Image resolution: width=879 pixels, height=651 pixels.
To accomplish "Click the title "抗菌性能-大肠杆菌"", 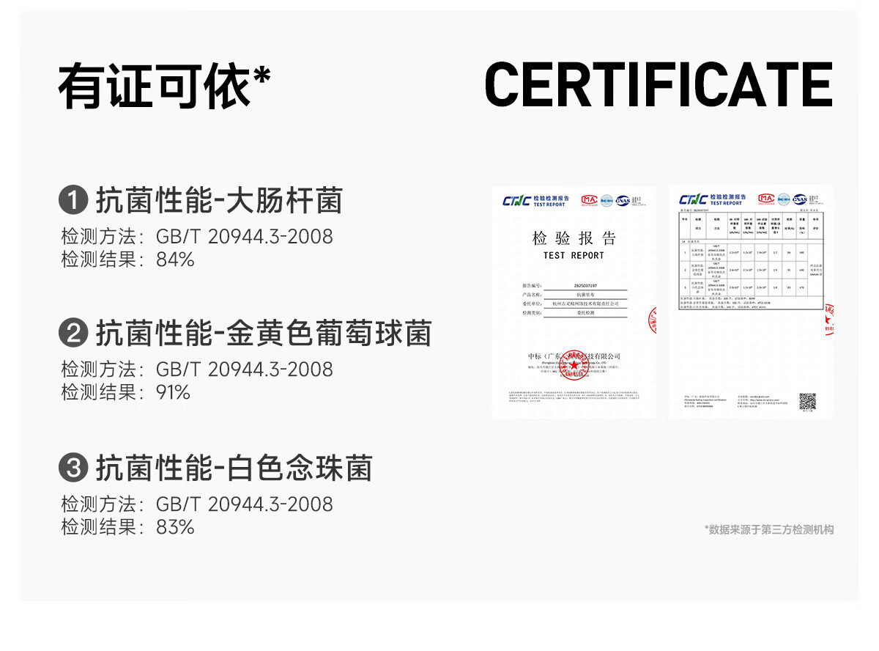I will click(219, 201).
